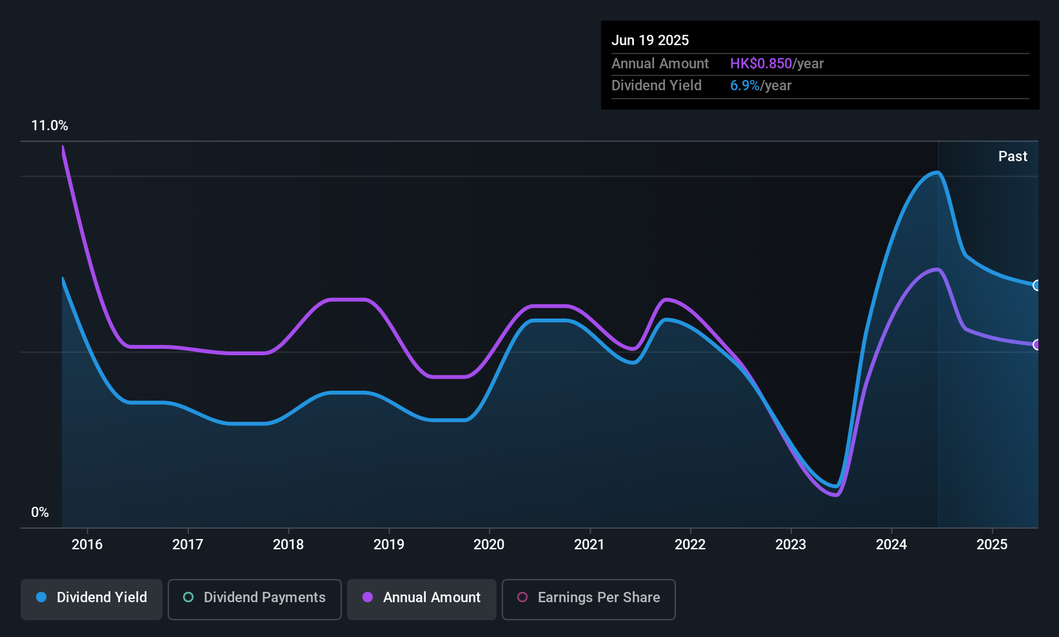Viewport: 1059px width, 637px height.
Task: Click the 11.0% y-axis label
Action: tap(50, 126)
